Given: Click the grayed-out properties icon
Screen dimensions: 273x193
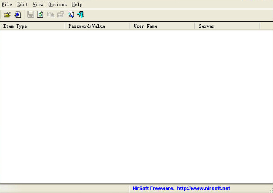Looking at the screenshot, I should 60,15.
